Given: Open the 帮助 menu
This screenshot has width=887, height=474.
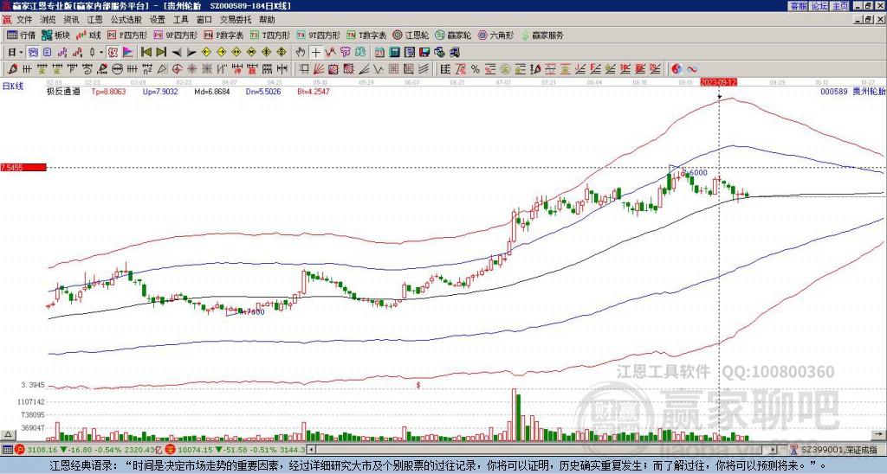Looking at the screenshot, I should click(267, 20).
